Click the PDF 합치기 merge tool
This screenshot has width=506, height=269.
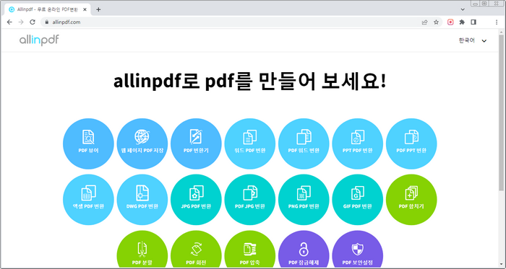pos(411,200)
